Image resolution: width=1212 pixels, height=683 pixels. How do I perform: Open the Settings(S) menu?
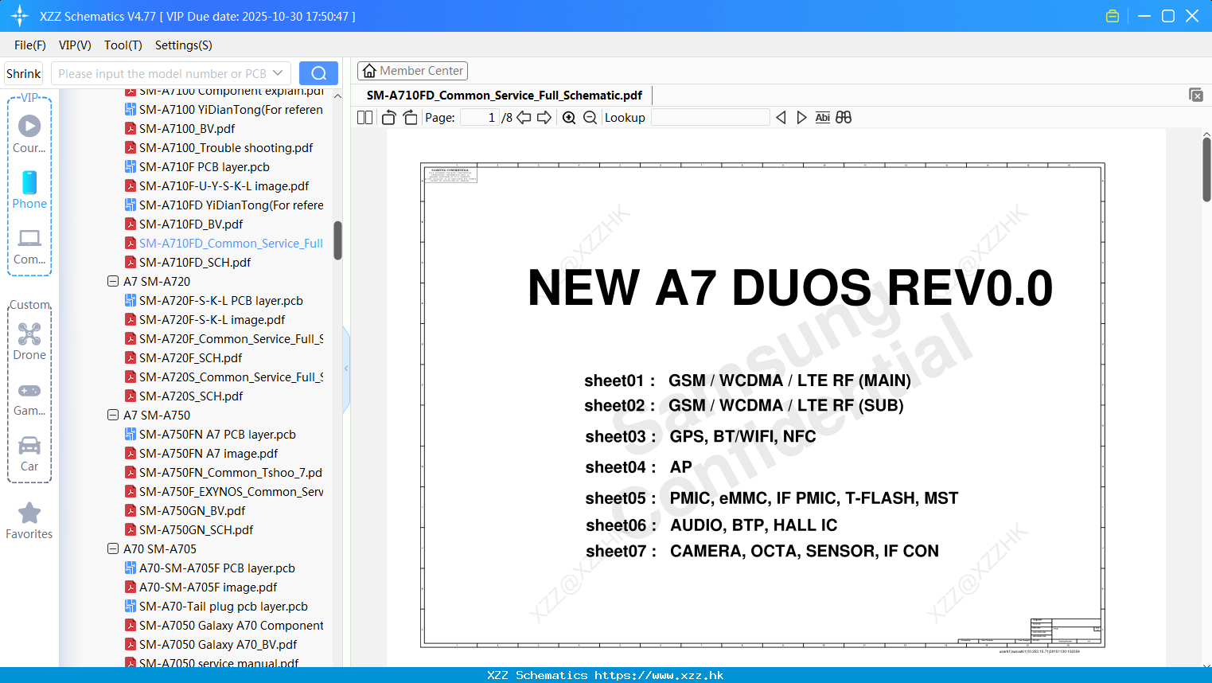184,45
